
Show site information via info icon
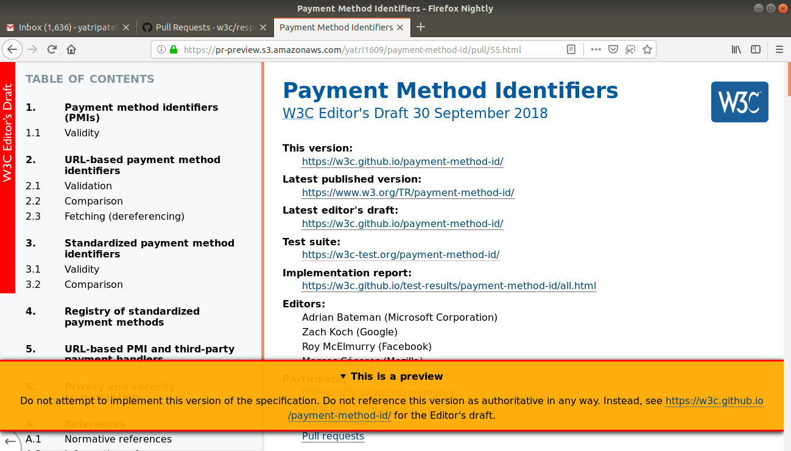point(161,50)
